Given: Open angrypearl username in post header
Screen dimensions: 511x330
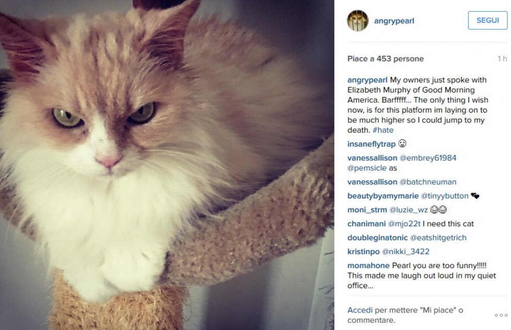Looking at the screenshot, I should [394, 21].
